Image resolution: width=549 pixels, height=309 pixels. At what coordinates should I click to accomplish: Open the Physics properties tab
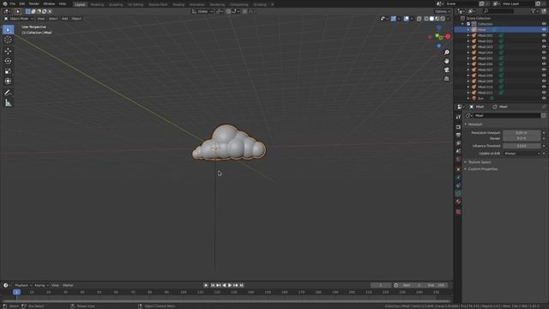coord(458,178)
